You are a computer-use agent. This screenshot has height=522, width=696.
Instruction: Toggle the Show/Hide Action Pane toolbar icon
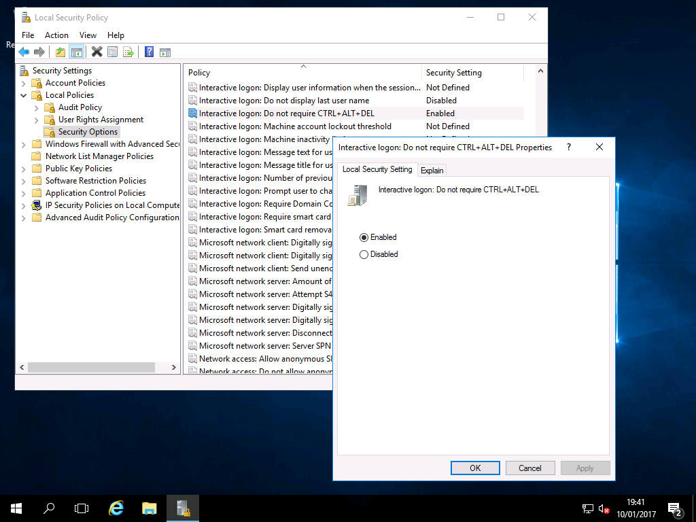point(165,52)
